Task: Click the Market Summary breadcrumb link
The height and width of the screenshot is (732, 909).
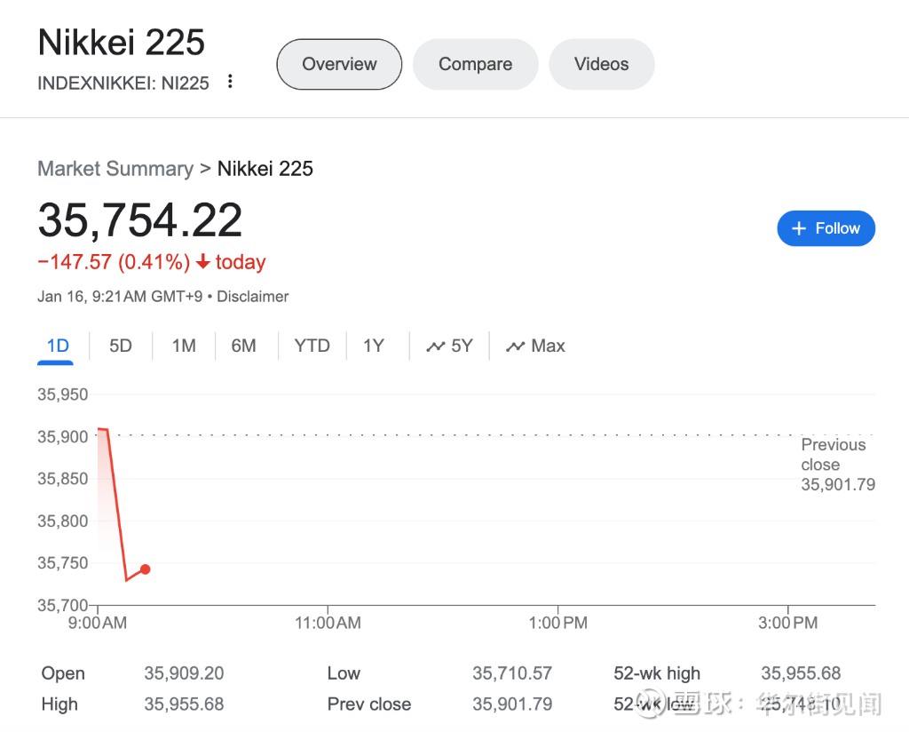Action: pyautogui.click(x=115, y=169)
